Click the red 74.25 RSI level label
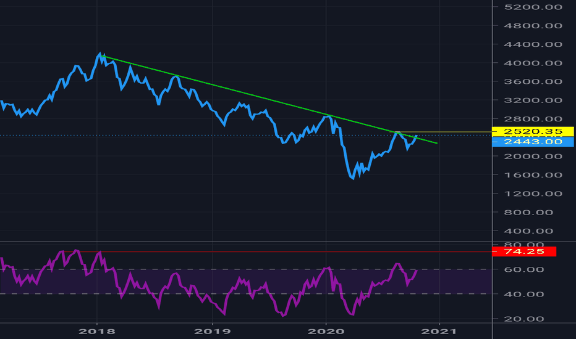 click(x=524, y=251)
